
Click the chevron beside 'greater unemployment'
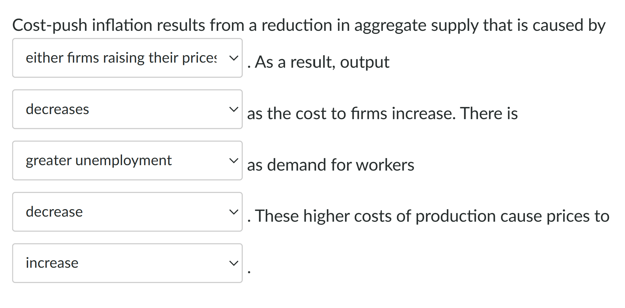[234, 160]
